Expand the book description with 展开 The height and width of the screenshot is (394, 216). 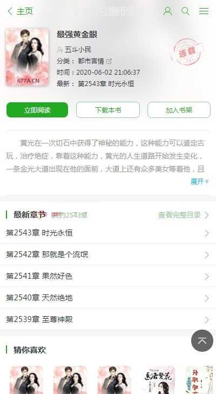tap(199, 181)
